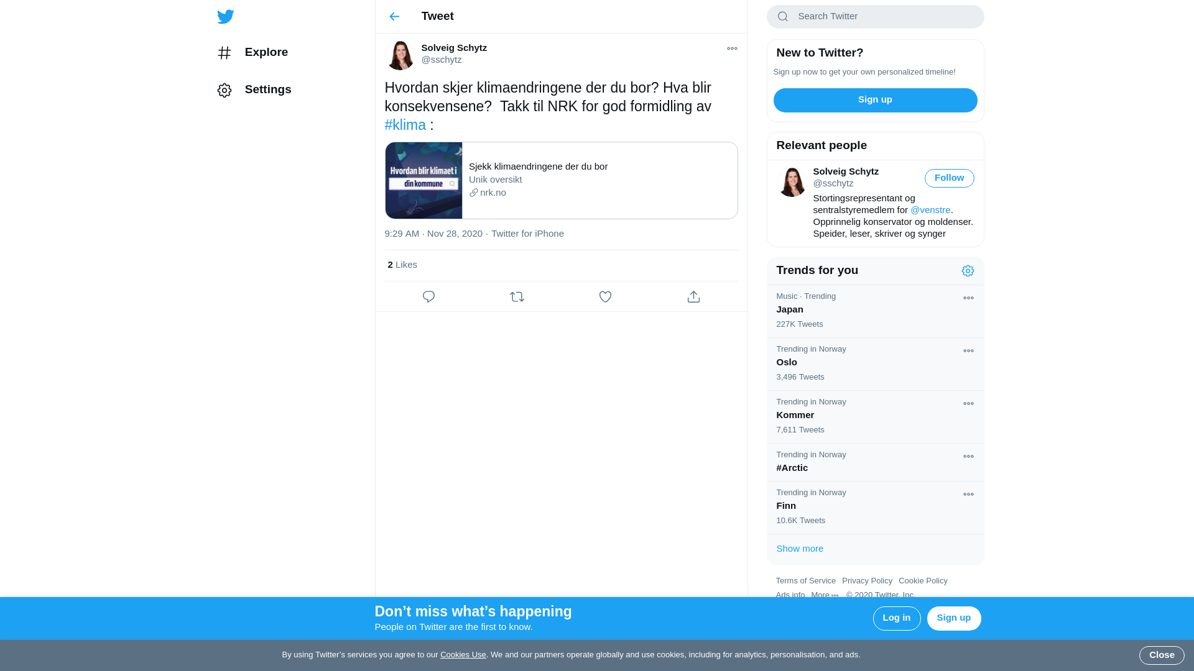Click Sign up in New to Twitter box
Viewport: 1194px width, 671px height.
pyautogui.click(x=875, y=100)
